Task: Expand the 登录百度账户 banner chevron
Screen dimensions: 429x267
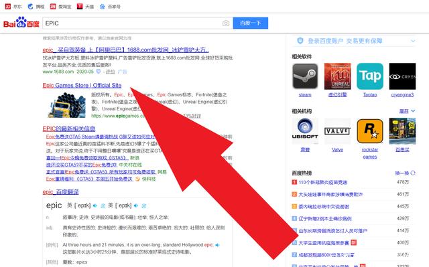Action: pos(413,41)
